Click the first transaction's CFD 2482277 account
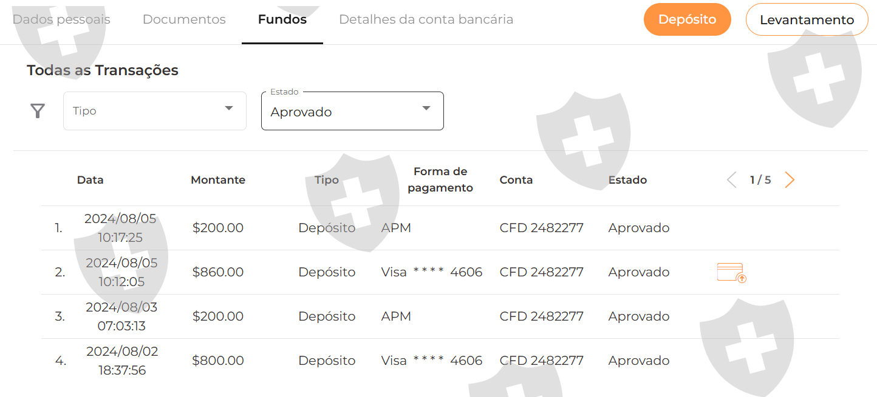Image resolution: width=877 pixels, height=397 pixels. coord(541,228)
